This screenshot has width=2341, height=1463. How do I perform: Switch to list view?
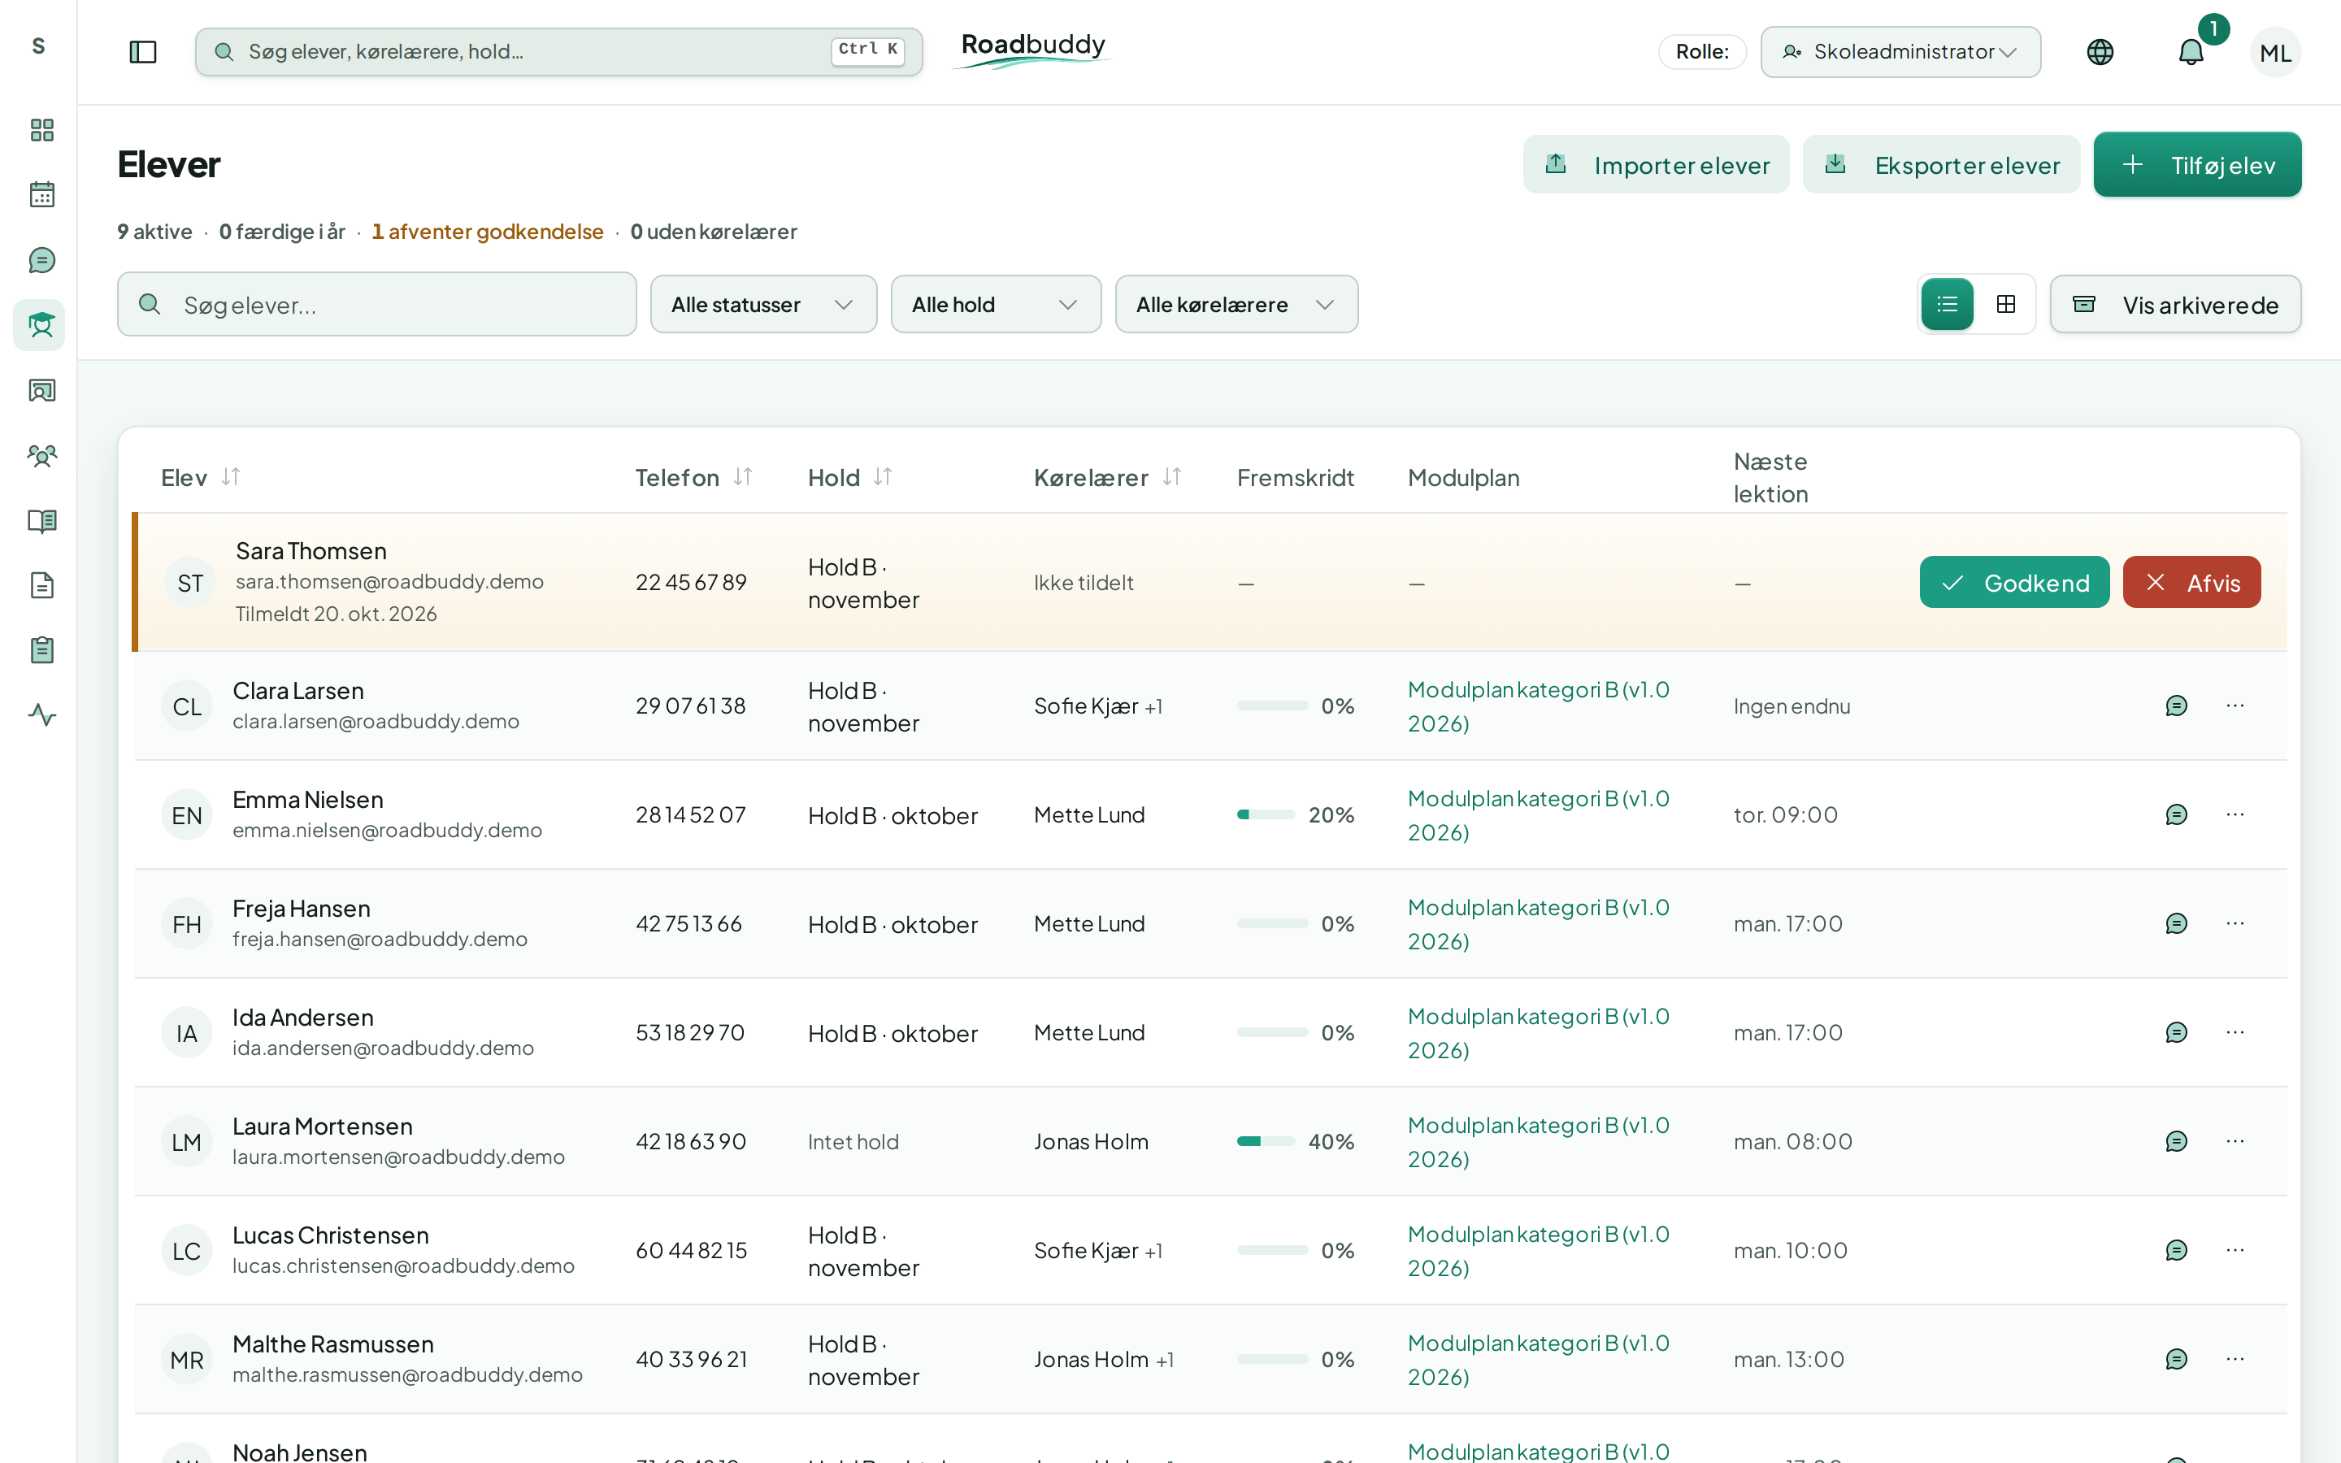pyautogui.click(x=1948, y=305)
